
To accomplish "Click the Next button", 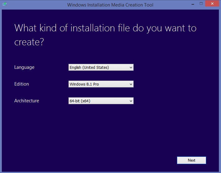I will (x=192, y=160).
